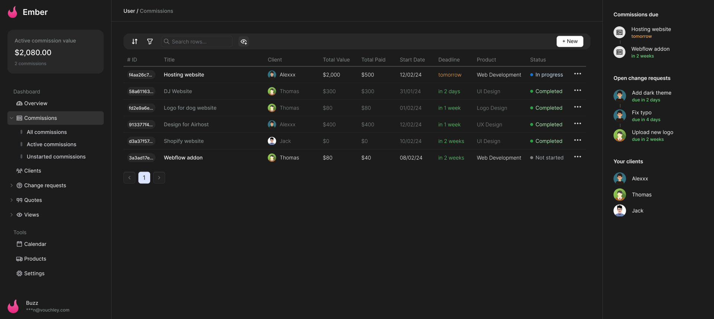Click the Status column header
The image size is (714, 319).
click(538, 60)
